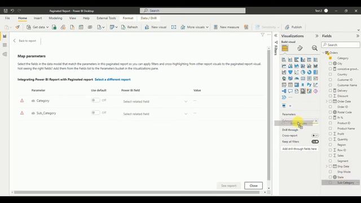Click the Text box icon in ribbon
Image resolution: width=361 pixels, height=203 pixels.
[x=174, y=27]
